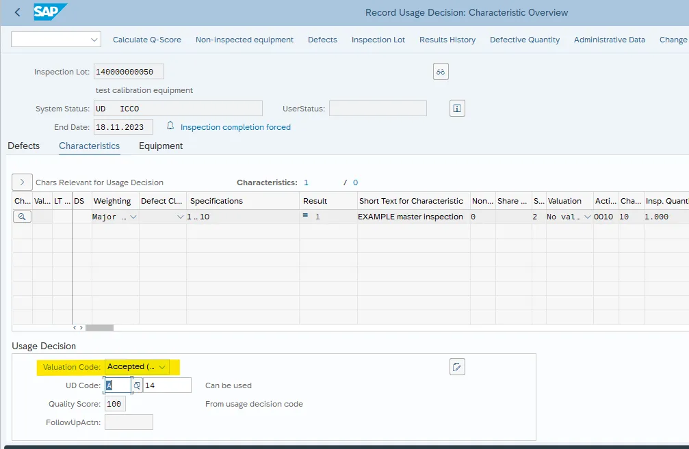This screenshot has height=449, width=689.
Task: Click into the Quality Score field
Action: click(116, 404)
